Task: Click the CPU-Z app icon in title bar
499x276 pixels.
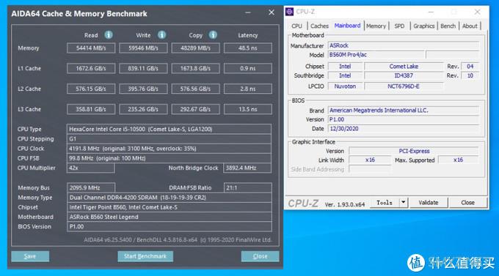Action: click(x=289, y=12)
